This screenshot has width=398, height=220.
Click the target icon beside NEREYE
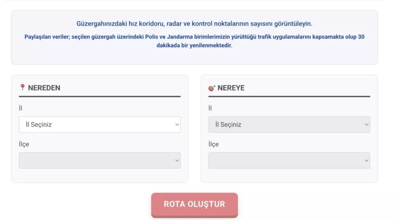coord(212,88)
